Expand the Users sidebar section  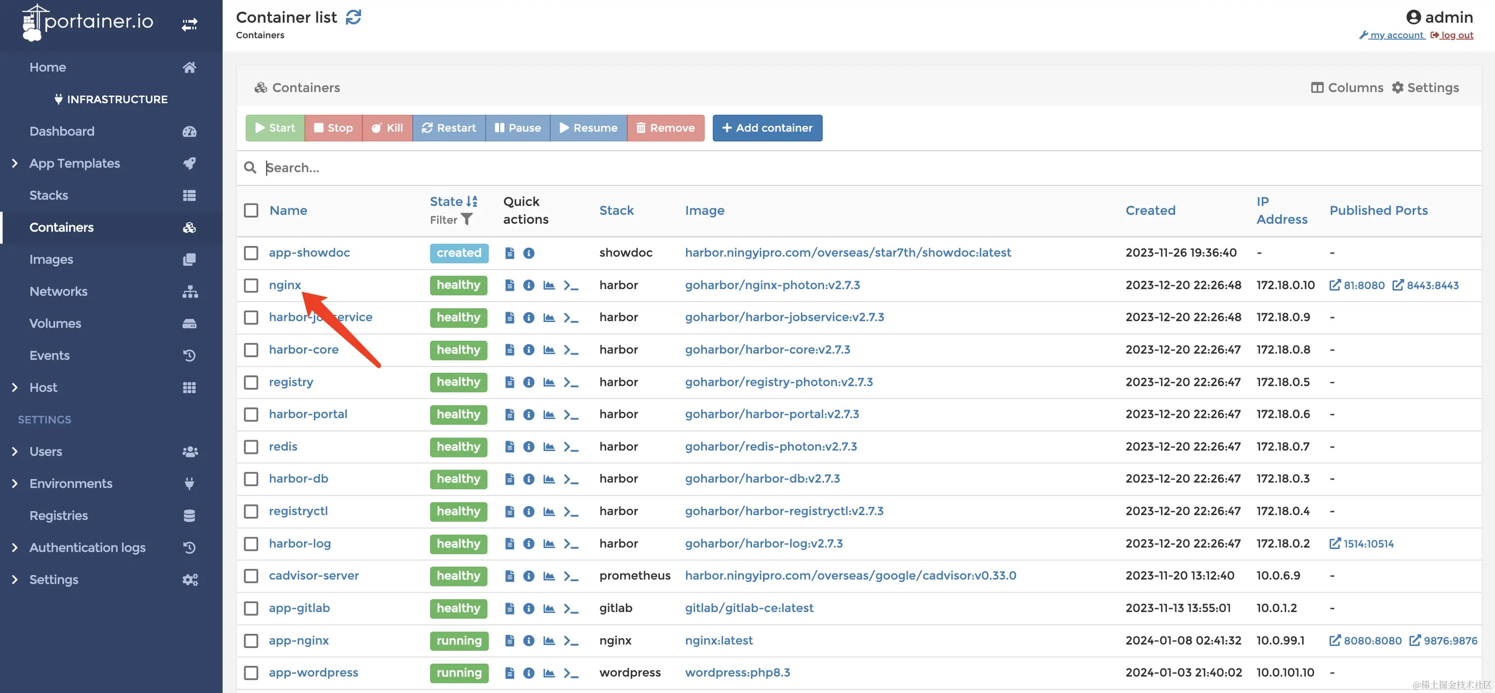pos(15,452)
